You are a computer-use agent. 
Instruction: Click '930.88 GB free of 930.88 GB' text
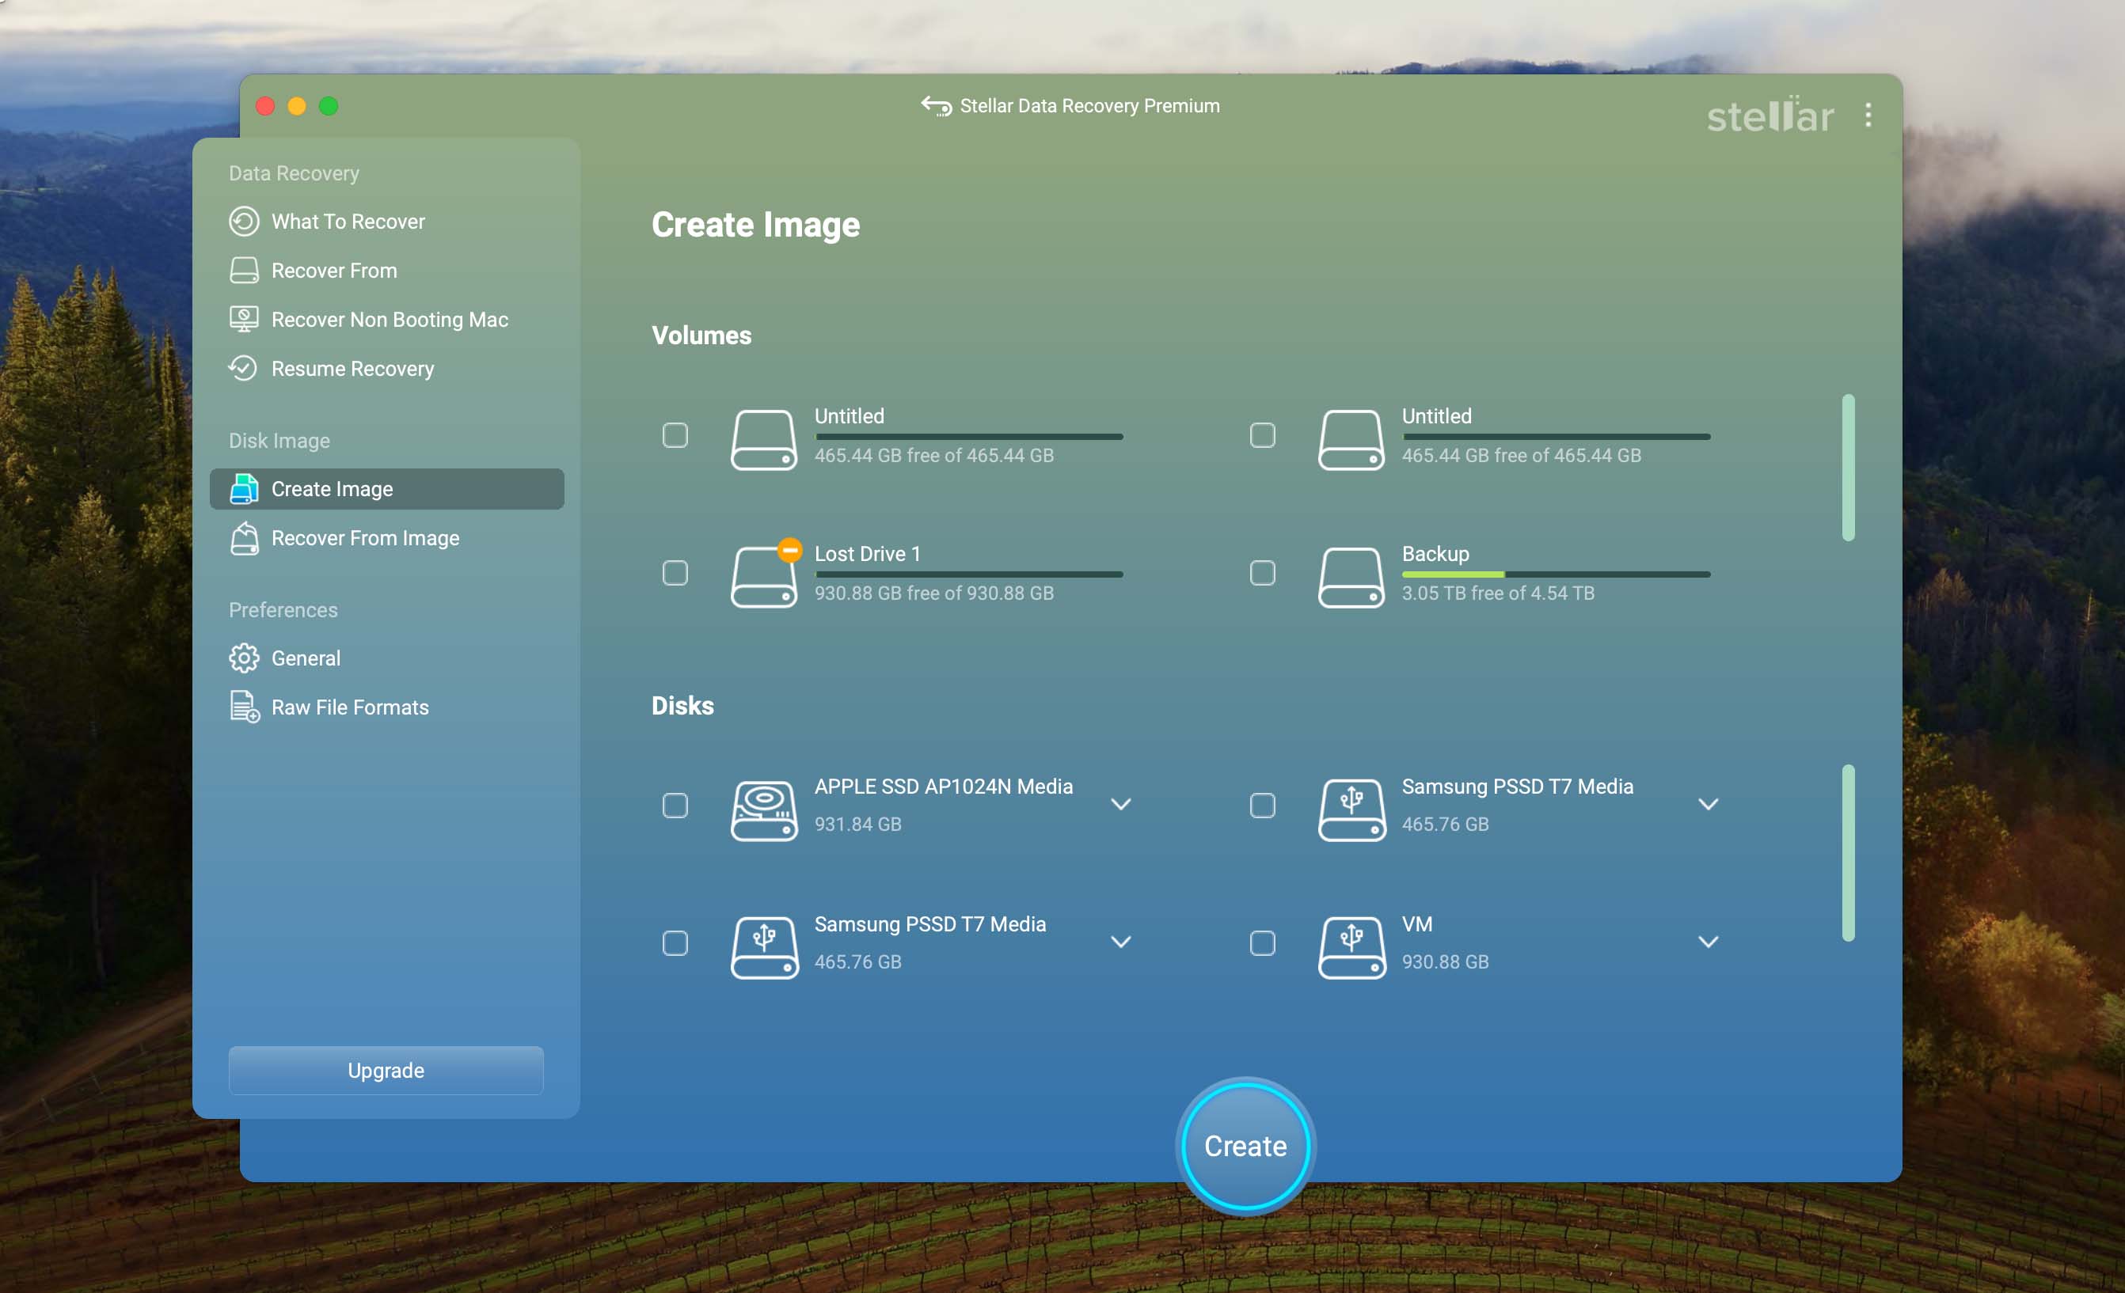934,593
